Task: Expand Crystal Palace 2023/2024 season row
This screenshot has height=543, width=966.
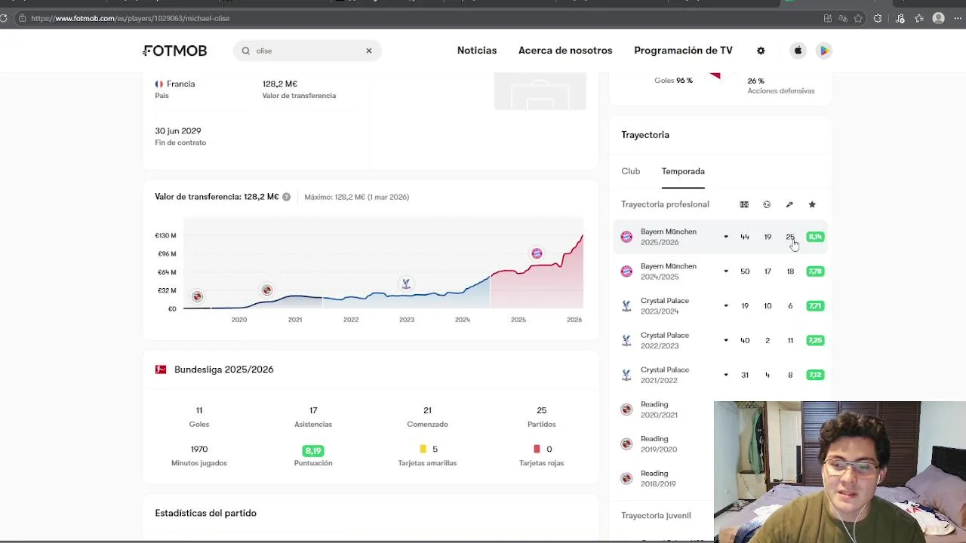Action: coord(721,306)
